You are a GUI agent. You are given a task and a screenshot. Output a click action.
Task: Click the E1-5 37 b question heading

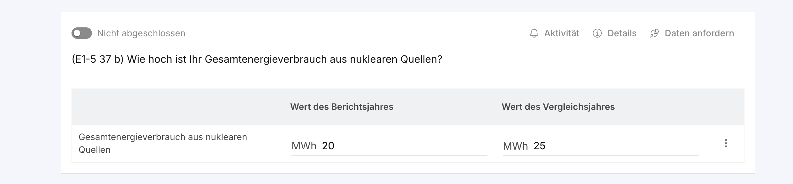tap(257, 59)
